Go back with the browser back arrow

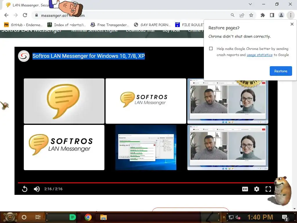pos(6,15)
